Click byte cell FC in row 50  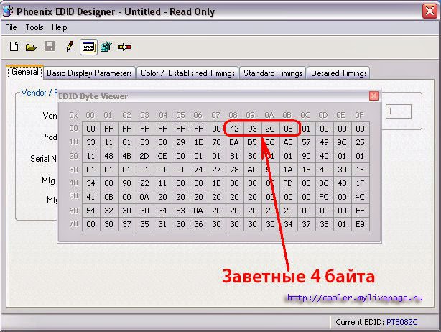(x=324, y=197)
